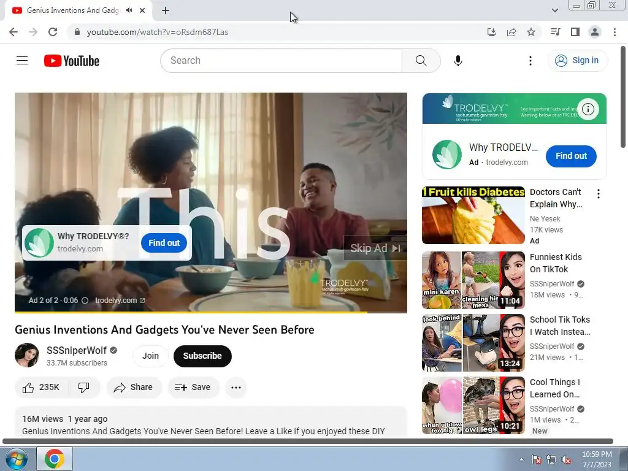Click the address bar URL
628x471 pixels.
pyautogui.click(x=158, y=32)
